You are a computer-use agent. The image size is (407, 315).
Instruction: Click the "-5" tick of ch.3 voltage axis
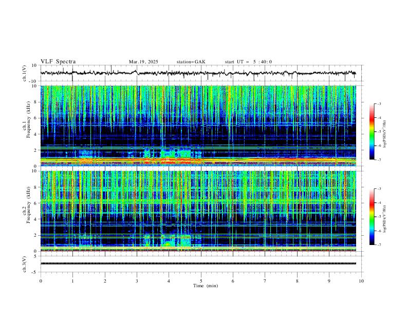(35, 272)
